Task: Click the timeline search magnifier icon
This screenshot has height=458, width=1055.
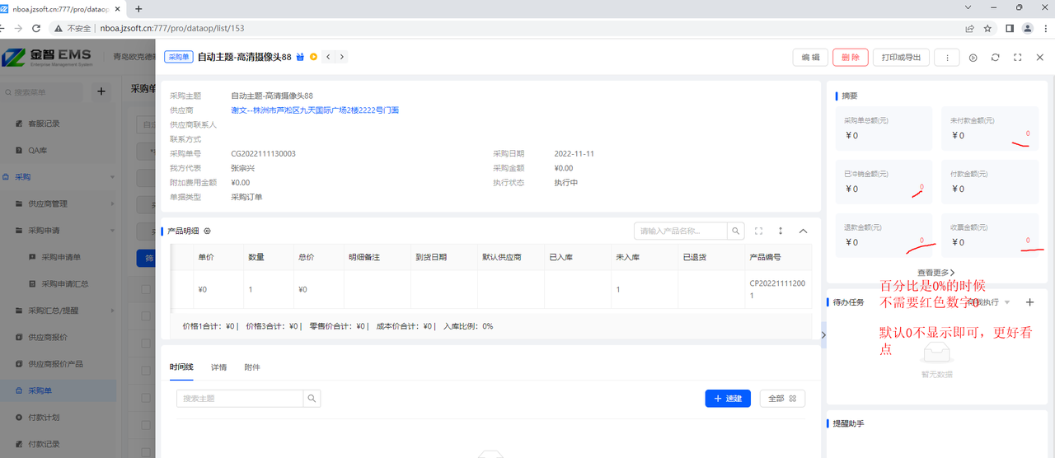Action: click(x=312, y=399)
